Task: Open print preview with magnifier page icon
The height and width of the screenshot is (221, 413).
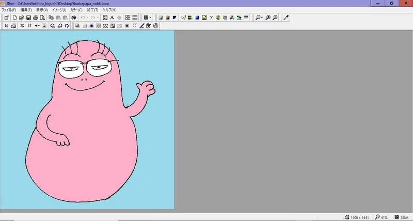Action: click(x=42, y=18)
